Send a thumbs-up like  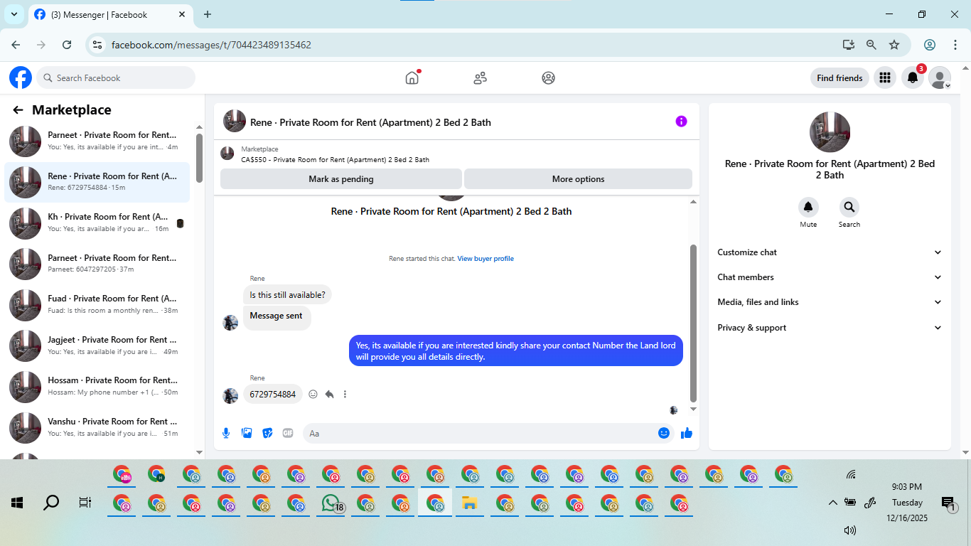pos(687,433)
